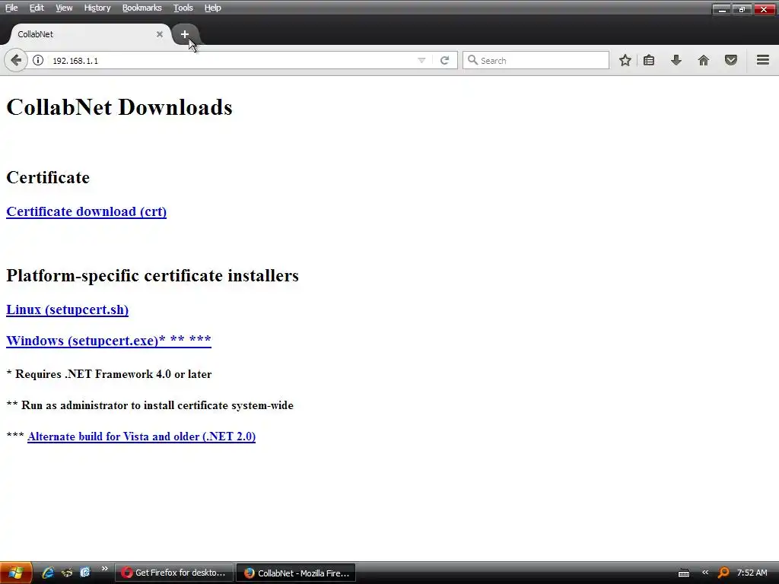
Task: Click the search magnifier icon in the system tray
Action: click(723, 573)
